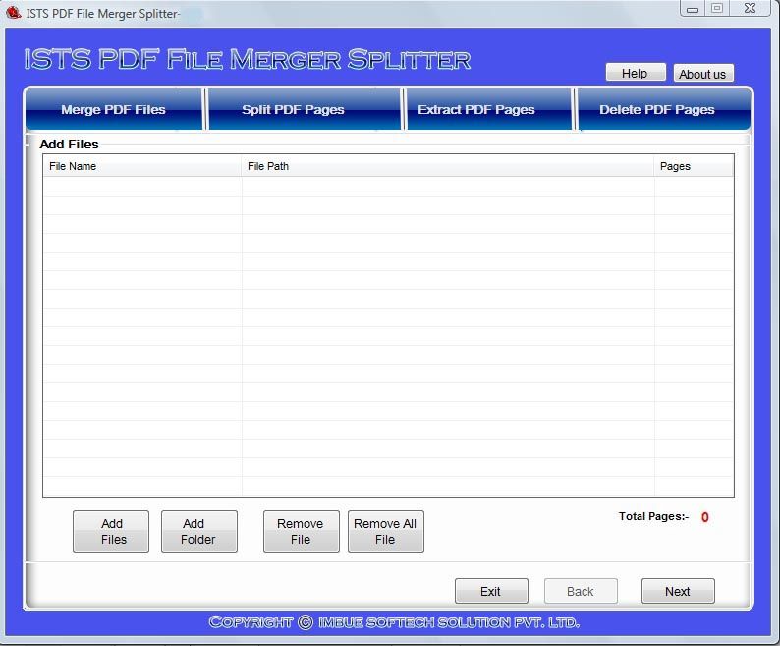Proceed with the Next button

[x=678, y=591]
